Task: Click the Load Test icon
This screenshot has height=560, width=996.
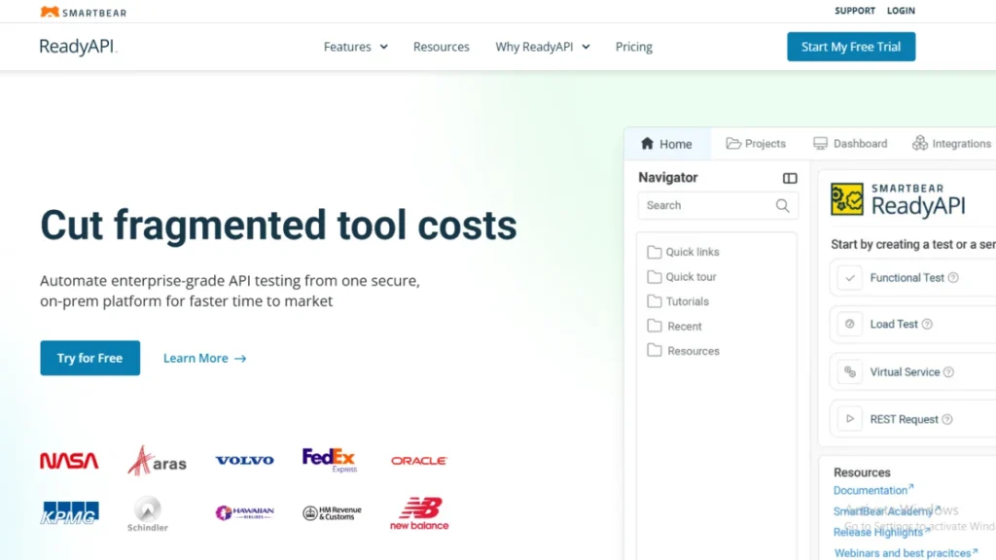Action: [849, 324]
